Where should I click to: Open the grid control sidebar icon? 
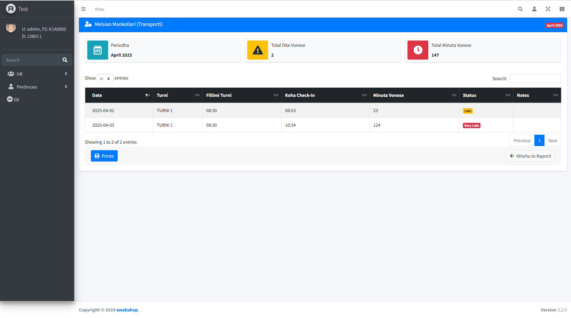(562, 9)
